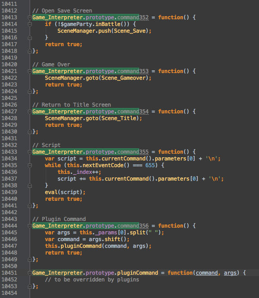Click fold end marker on line 10418
This screenshot has height=298, width=259.
click(x=30, y=51)
